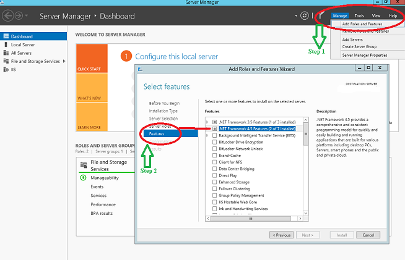Go to Server Selection step
405x260 pixels.
coord(163,119)
